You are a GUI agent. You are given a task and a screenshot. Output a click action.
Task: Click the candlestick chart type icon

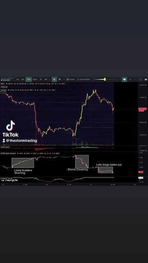(x=54, y=79)
